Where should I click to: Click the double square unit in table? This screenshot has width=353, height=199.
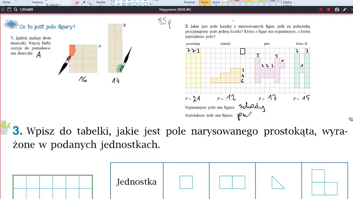(x=232, y=182)
